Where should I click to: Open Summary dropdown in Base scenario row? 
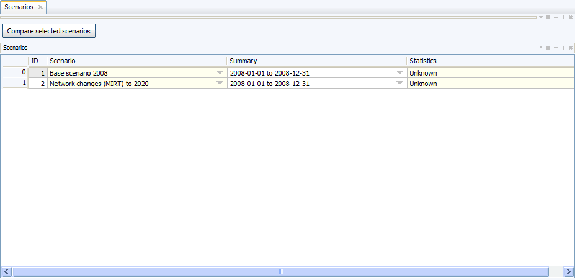pyautogui.click(x=399, y=72)
